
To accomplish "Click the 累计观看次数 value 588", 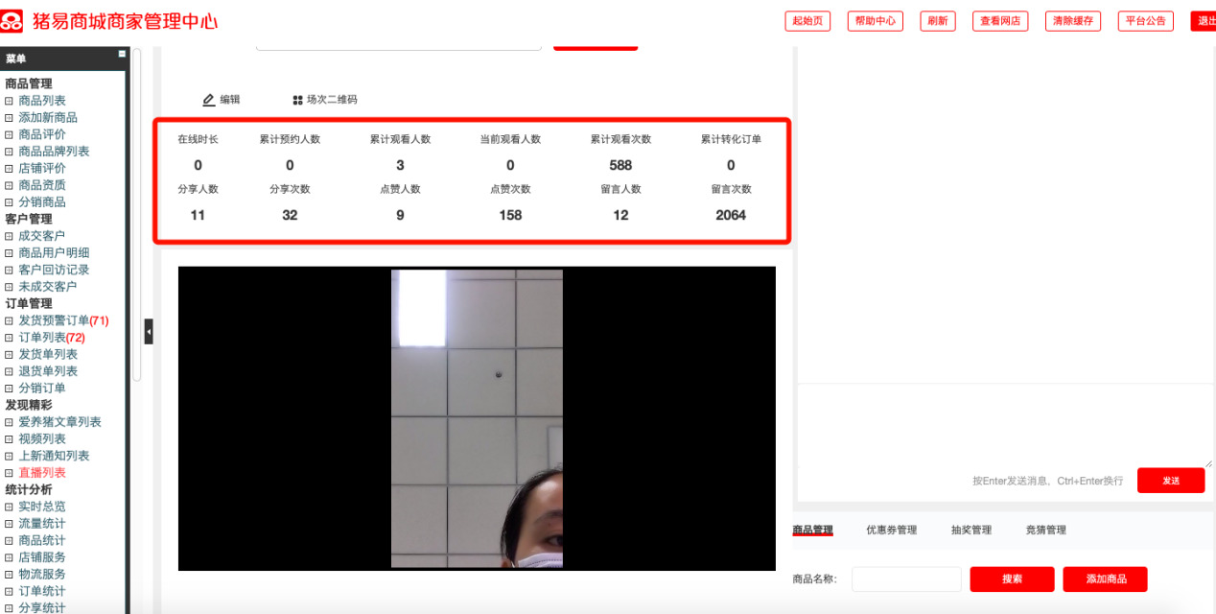I will (620, 165).
